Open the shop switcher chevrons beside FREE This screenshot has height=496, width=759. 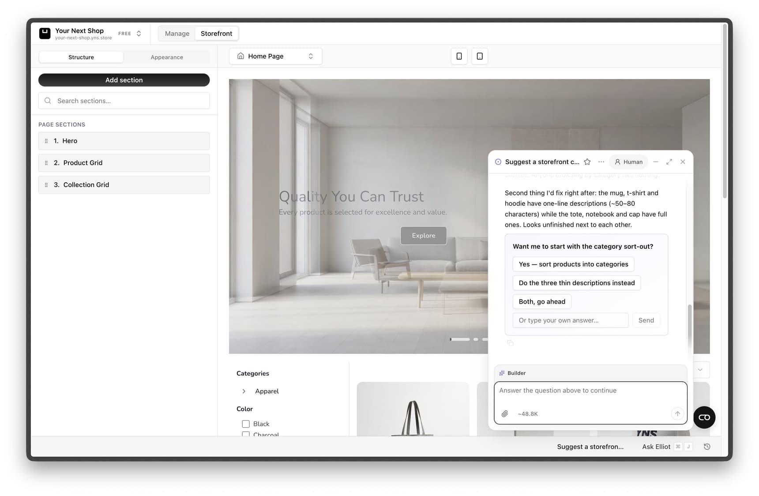pyautogui.click(x=139, y=34)
